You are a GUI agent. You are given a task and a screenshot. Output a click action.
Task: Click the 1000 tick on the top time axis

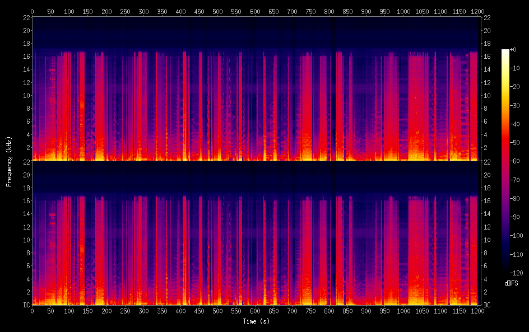[x=403, y=11]
